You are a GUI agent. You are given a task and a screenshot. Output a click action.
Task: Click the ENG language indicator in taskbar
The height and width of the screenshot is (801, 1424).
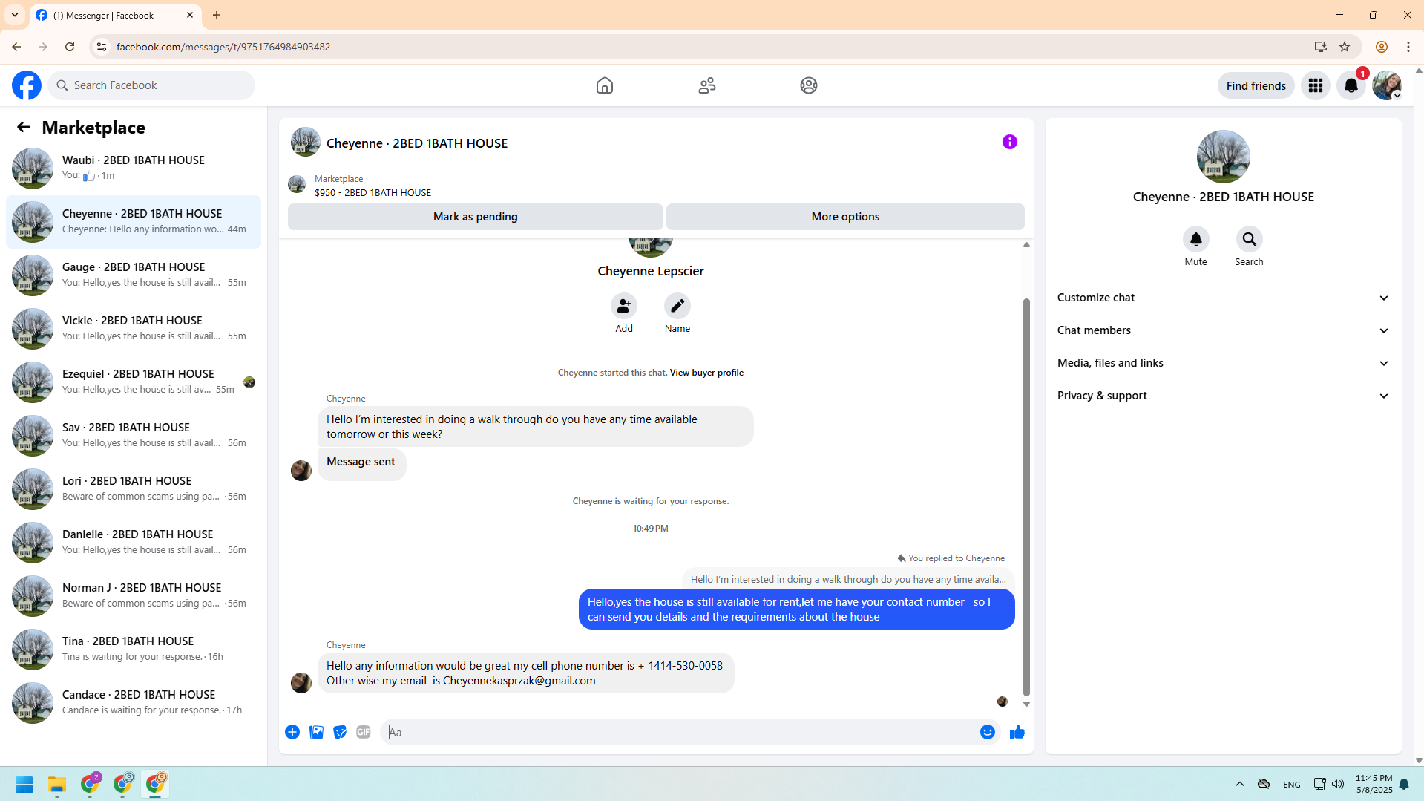pyautogui.click(x=1291, y=785)
